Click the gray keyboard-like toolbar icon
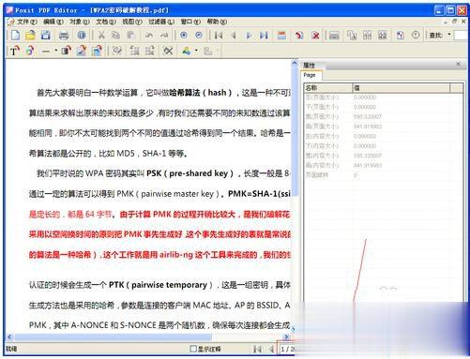470x359 pixels. [x=334, y=36]
